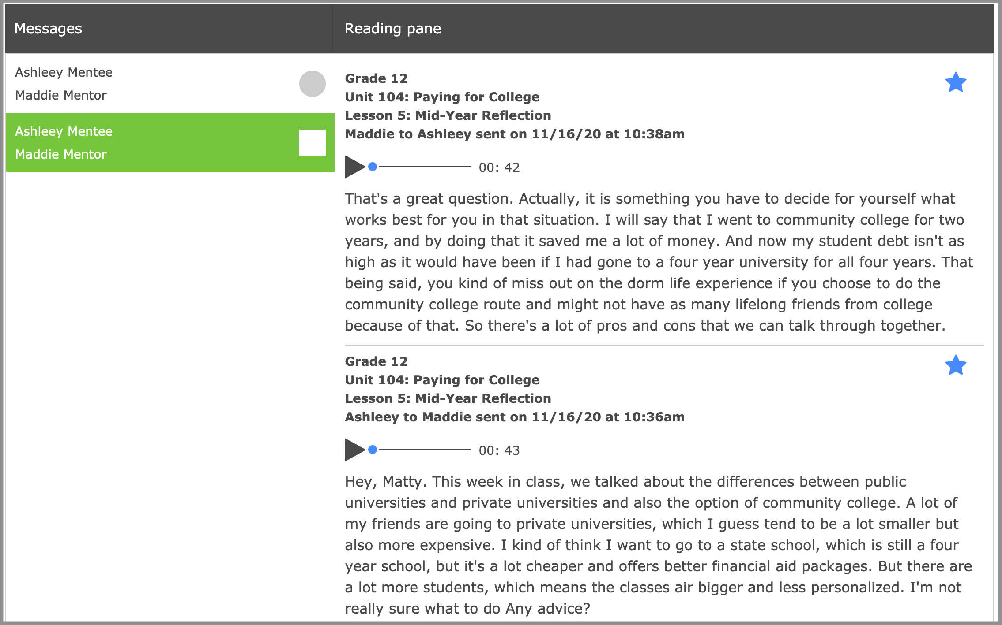The height and width of the screenshot is (625, 1002).
Task: Click Maddie's reply text about community college
Action: tap(658, 262)
